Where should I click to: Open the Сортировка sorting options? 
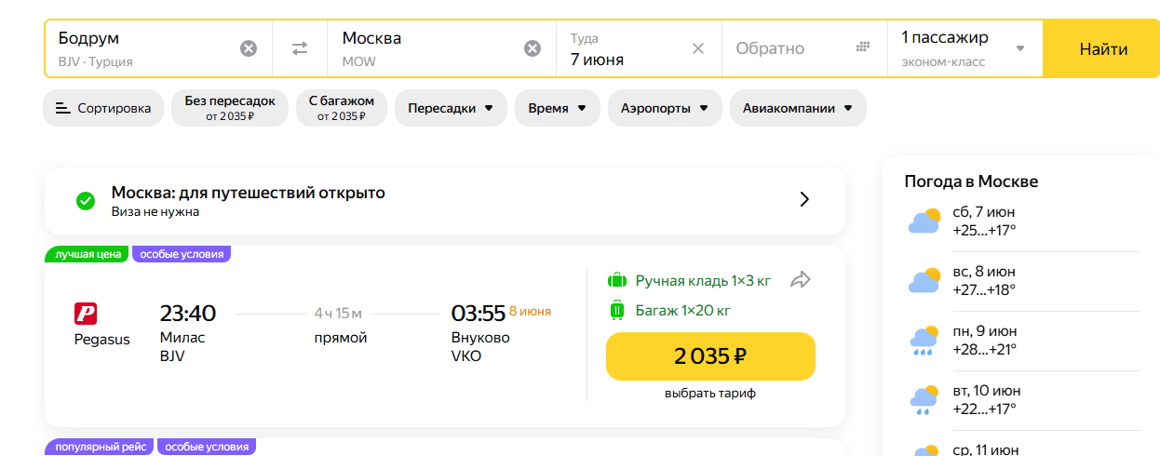coord(103,108)
